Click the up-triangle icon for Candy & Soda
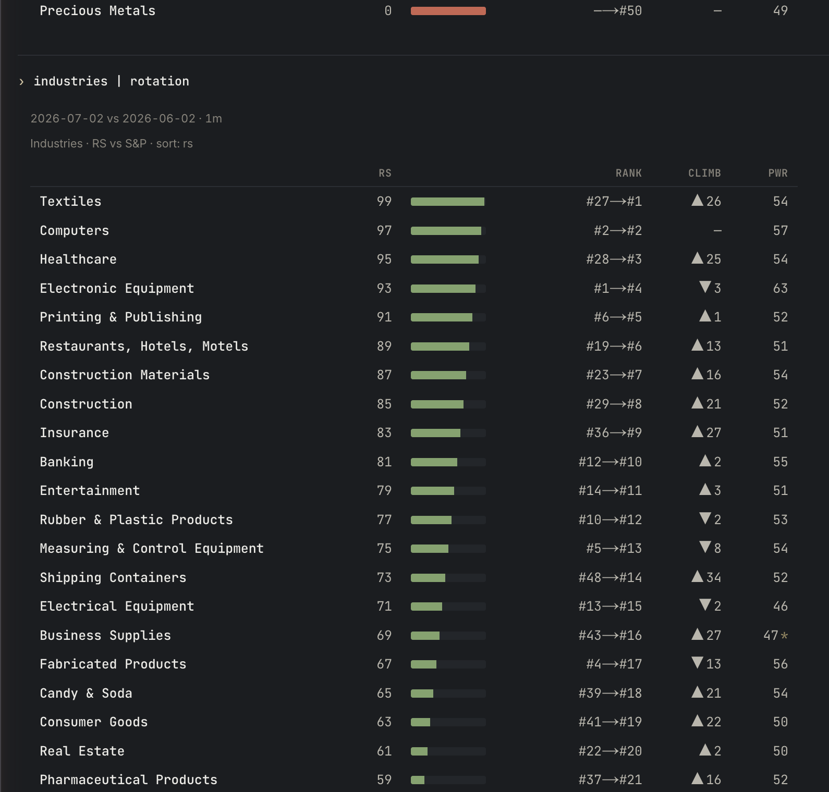 [x=697, y=691]
